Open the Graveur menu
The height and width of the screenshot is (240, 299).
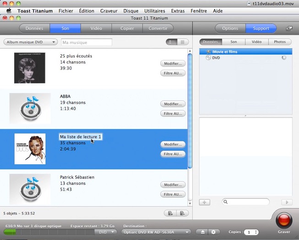point(109,11)
